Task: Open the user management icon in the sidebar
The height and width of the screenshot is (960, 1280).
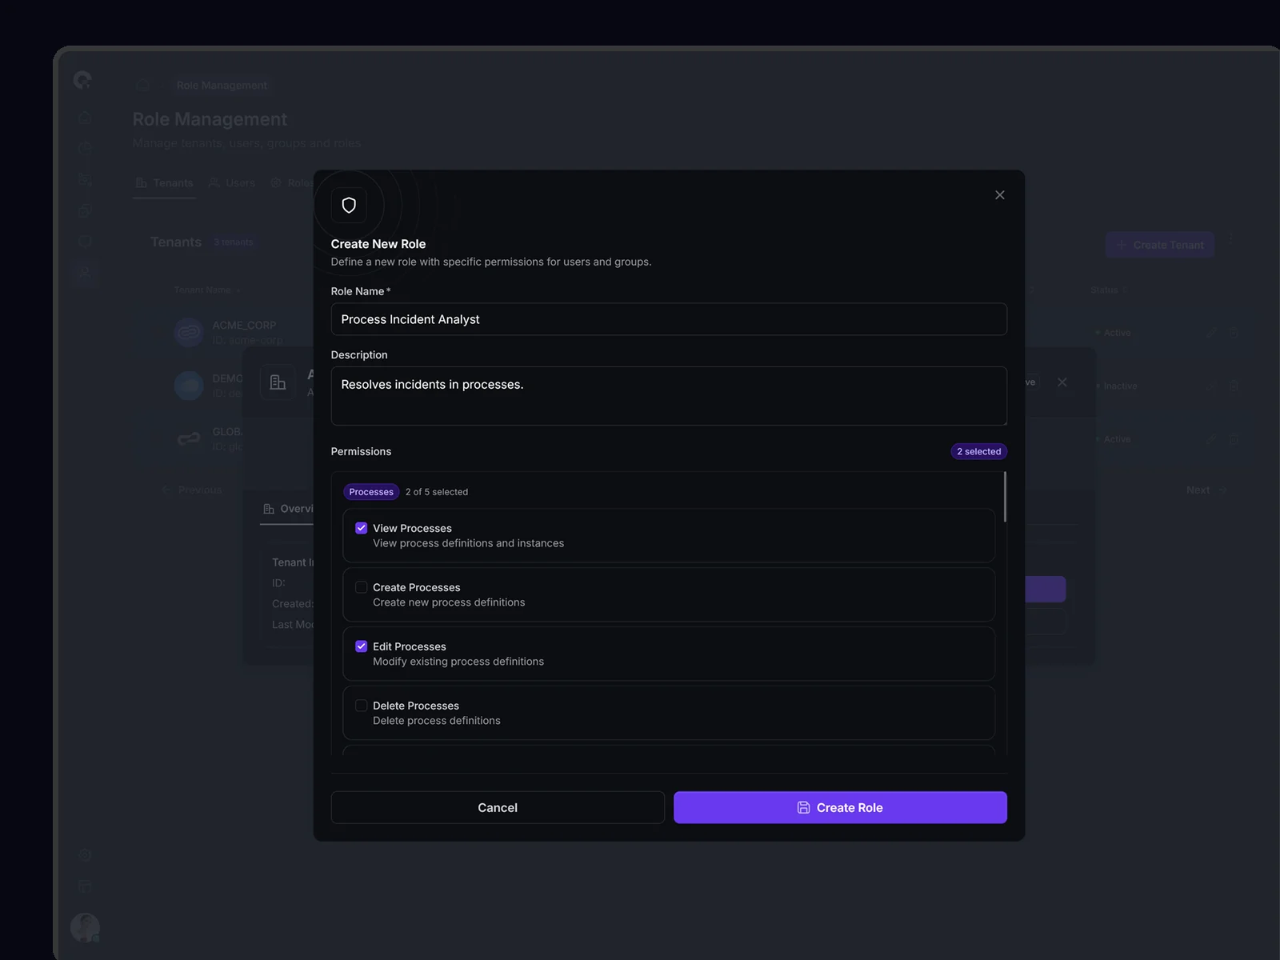Action: (85, 274)
